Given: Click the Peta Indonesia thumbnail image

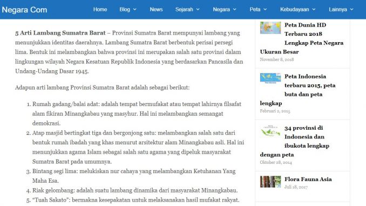Looking at the screenshot, I should click(x=270, y=78).
